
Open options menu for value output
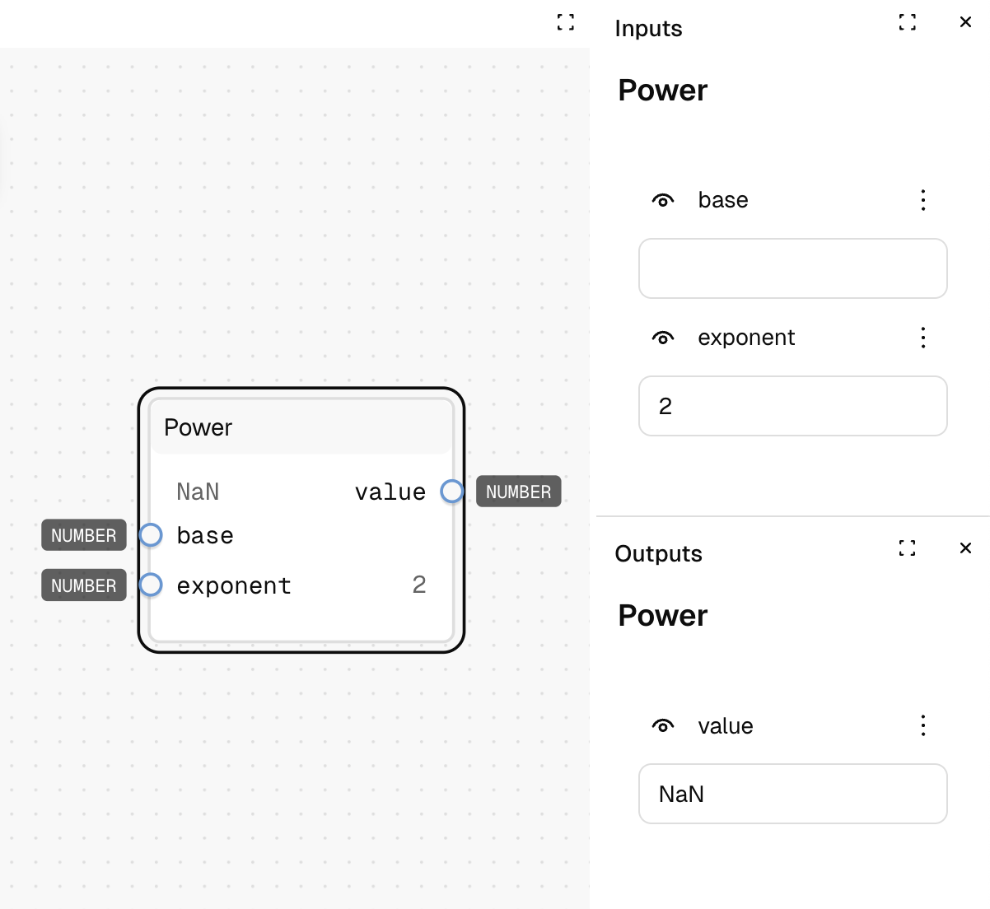(x=923, y=725)
